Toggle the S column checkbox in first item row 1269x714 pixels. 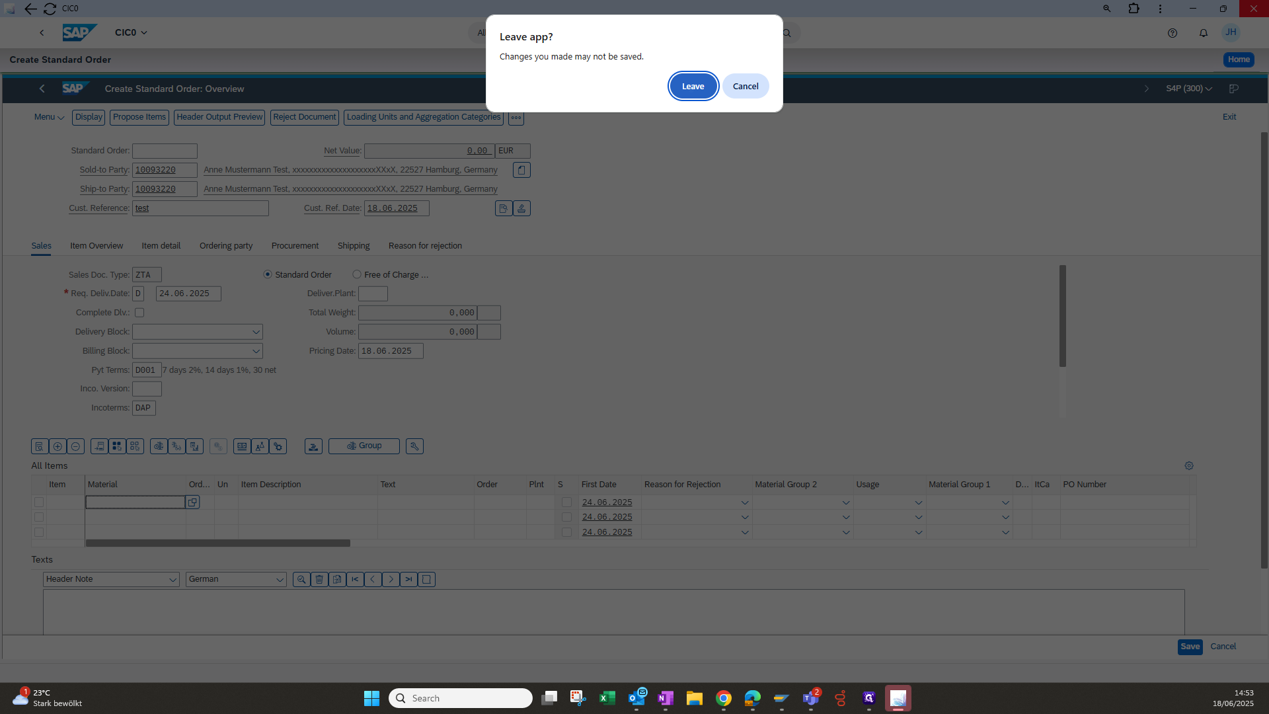[x=566, y=503]
